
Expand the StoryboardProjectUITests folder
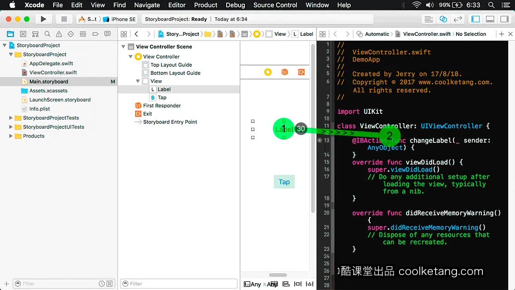point(11,127)
